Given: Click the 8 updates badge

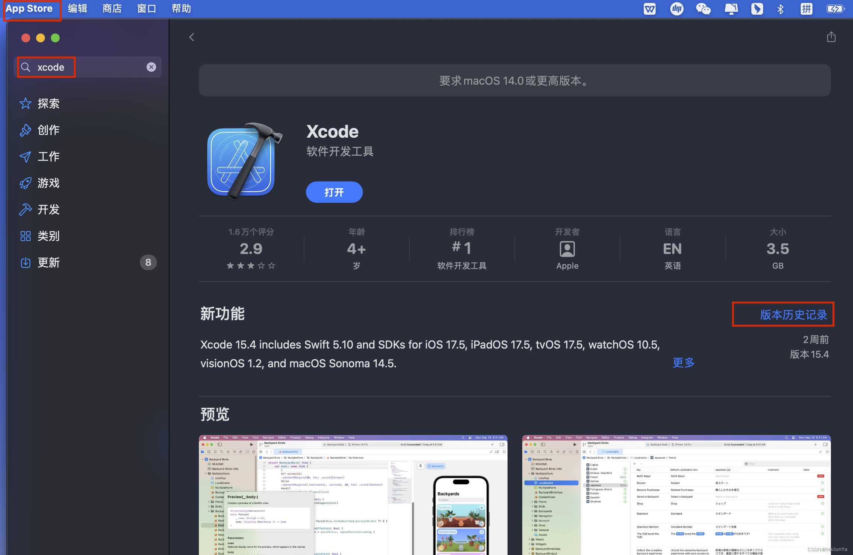Looking at the screenshot, I should pyautogui.click(x=148, y=262).
